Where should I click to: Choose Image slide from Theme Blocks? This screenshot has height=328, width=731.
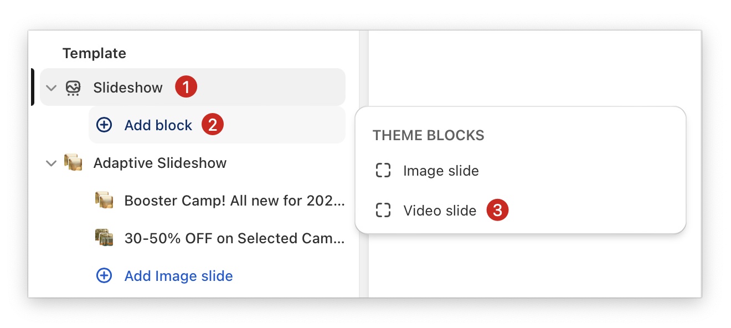[x=441, y=171]
